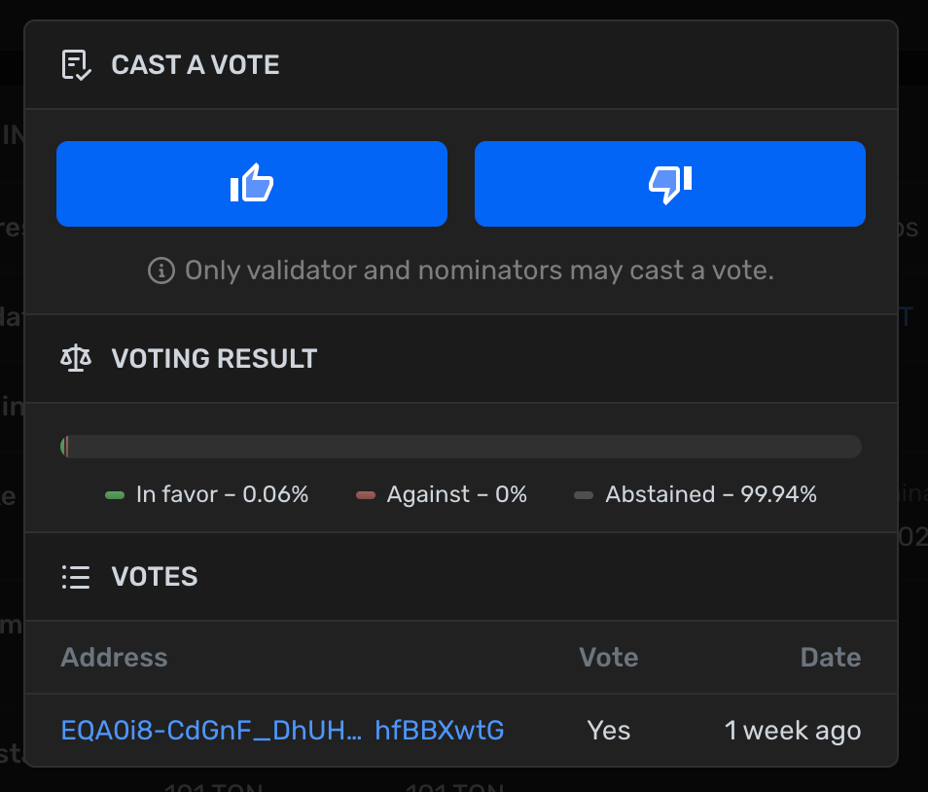Click the VOTING RESULT heading text
Screen dimensions: 928x792
214,358
